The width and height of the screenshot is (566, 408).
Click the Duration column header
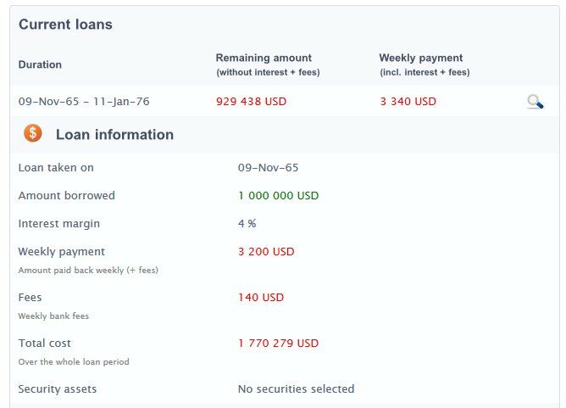click(40, 64)
